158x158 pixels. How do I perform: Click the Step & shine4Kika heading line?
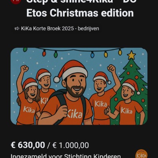coord(81,2)
